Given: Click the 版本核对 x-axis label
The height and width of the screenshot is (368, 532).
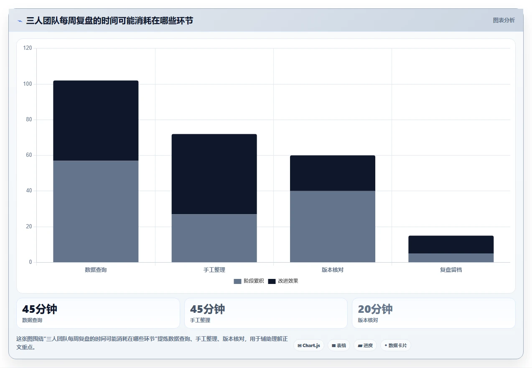Looking at the screenshot, I should pos(333,270).
